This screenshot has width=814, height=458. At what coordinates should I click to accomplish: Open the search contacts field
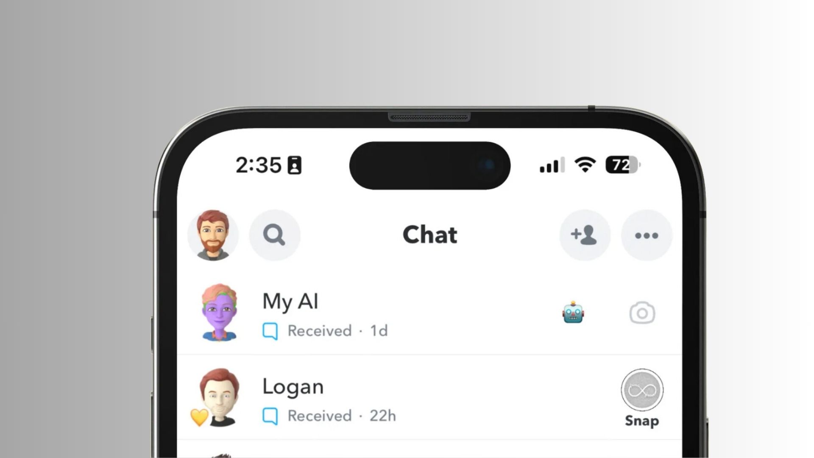[x=274, y=235]
